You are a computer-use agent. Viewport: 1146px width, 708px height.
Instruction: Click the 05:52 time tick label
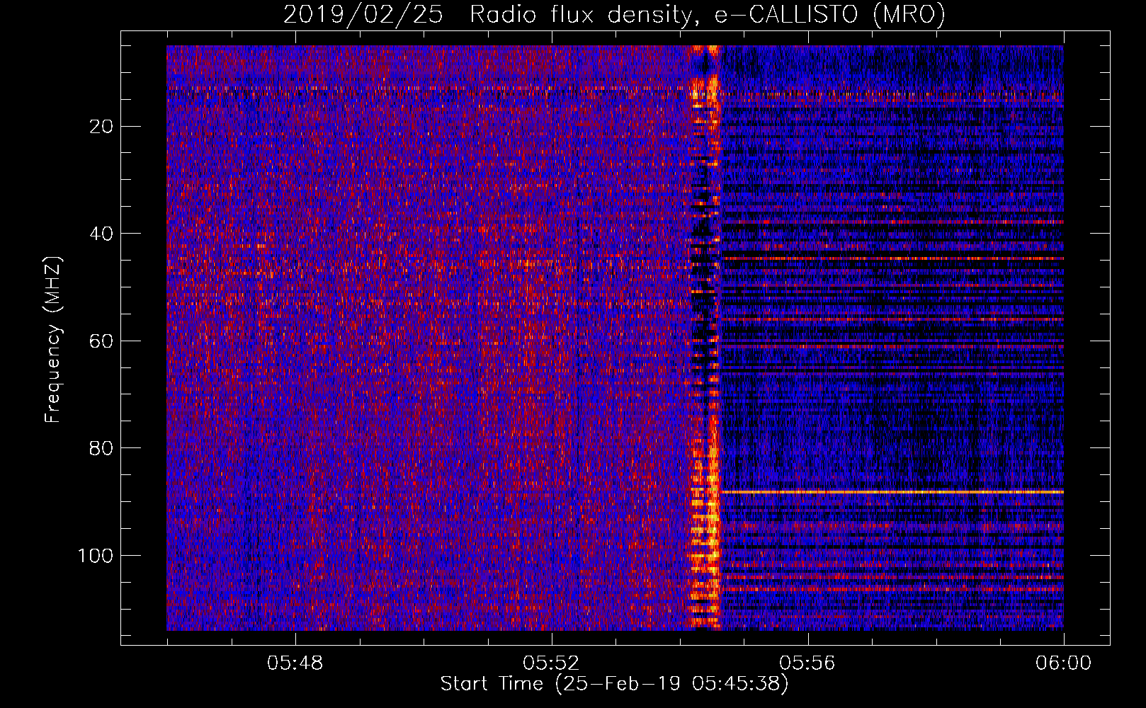(551, 663)
